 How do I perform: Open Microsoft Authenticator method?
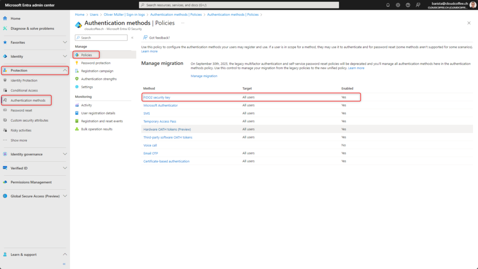tap(161, 105)
